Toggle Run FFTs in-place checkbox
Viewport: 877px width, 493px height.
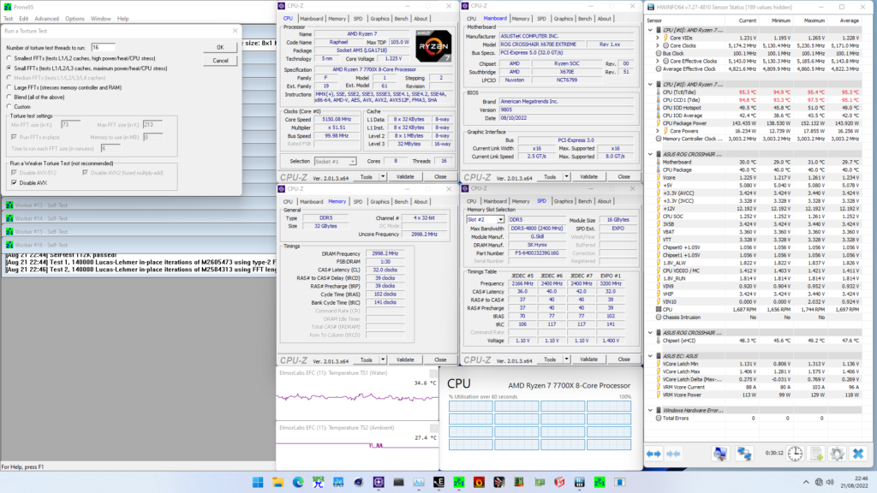tap(14, 137)
